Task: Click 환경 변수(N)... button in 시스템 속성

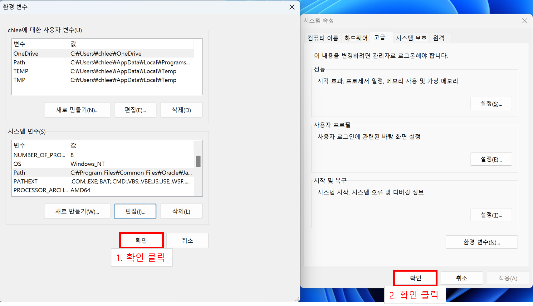Action: [482, 242]
